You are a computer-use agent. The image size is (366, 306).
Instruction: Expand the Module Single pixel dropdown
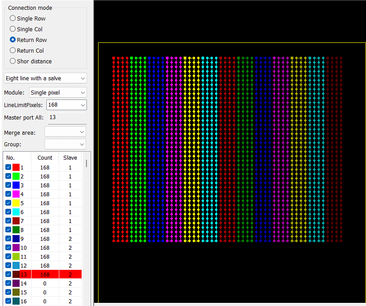click(58, 92)
